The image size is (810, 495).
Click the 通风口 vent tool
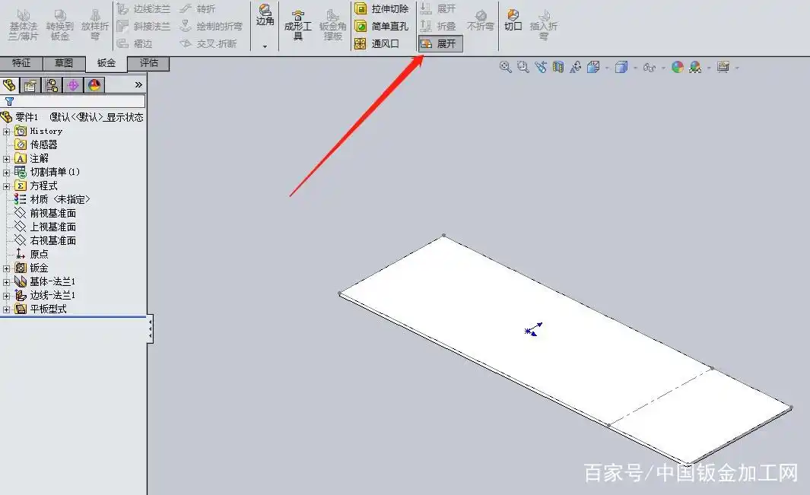377,43
